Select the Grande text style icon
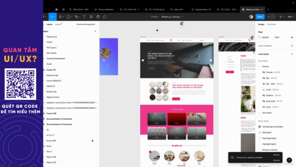Image resolution: width=296 pixels, height=167 pixels. pyautogui.click(x=264, y=72)
